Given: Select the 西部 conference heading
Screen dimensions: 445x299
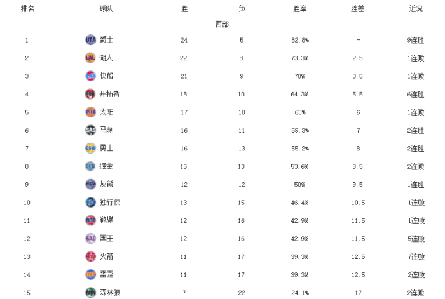Looking at the screenshot, I should tap(221, 24).
